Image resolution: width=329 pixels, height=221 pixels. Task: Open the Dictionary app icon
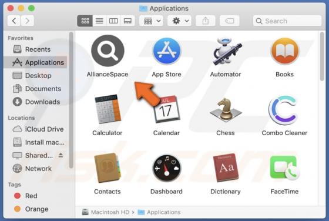[226, 168]
